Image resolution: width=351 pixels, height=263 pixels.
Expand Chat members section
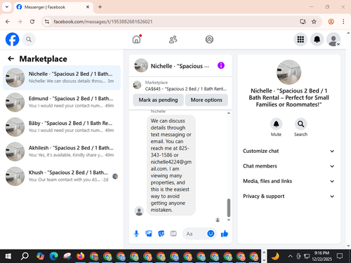click(289, 166)
